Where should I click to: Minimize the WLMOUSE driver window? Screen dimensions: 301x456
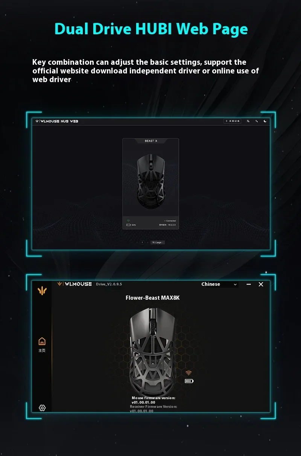tap(249, 284)
